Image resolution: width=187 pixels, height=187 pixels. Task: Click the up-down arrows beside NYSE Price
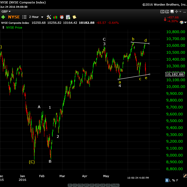click(x=3, y=28)
